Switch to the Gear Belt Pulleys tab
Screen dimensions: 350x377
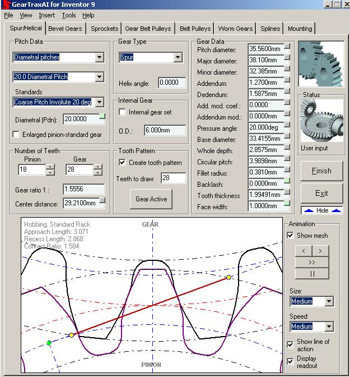pyautogui.click(x=148, y=29)
